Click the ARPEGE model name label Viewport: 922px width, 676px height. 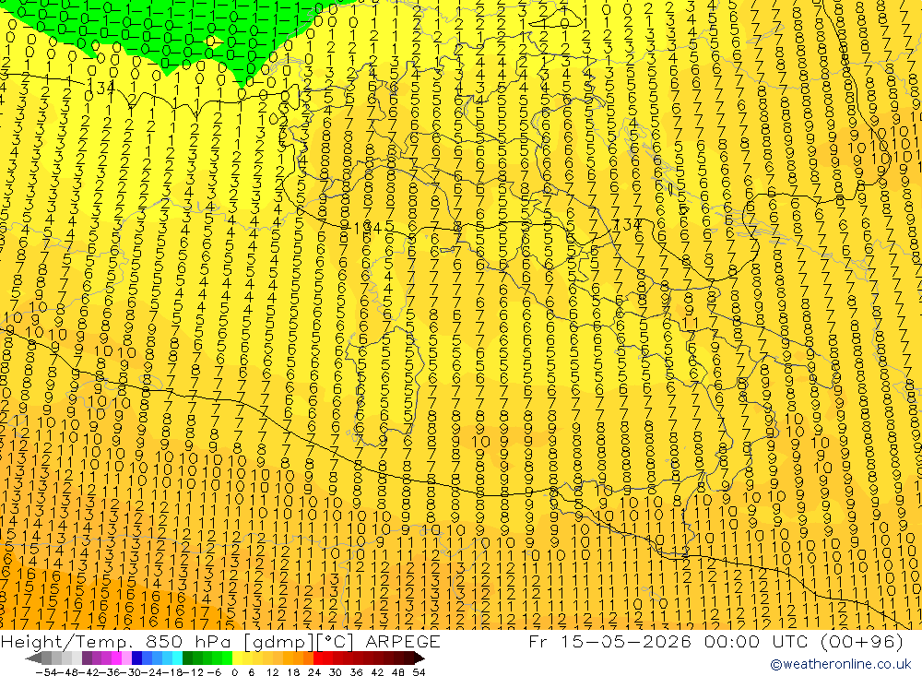(x=403, y=642)
